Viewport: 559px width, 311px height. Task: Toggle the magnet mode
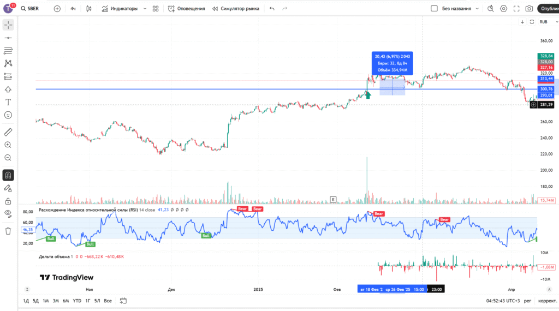click(8, 175)
